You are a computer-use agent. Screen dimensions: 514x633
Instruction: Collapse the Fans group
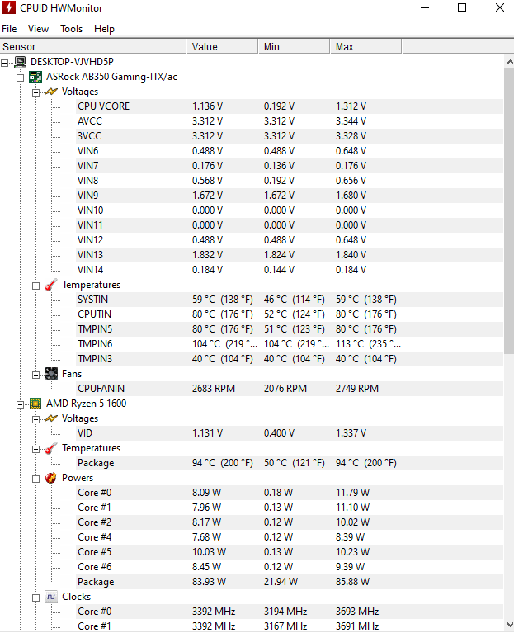point(36,375)
